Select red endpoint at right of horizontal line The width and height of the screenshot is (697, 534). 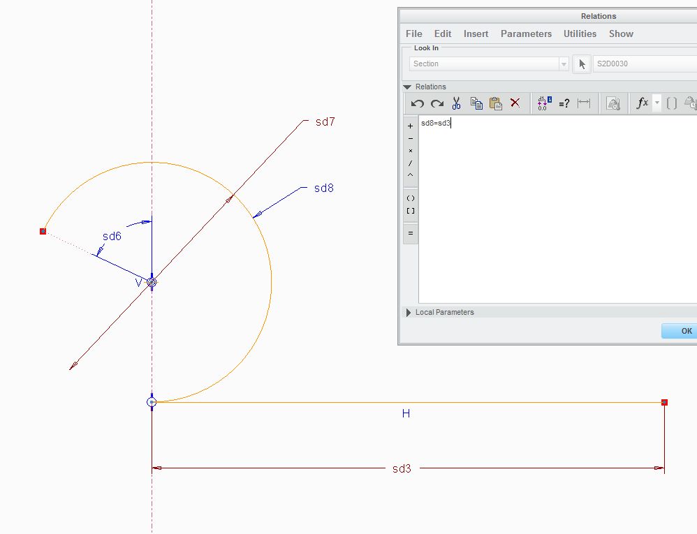(x=665, y=403)
